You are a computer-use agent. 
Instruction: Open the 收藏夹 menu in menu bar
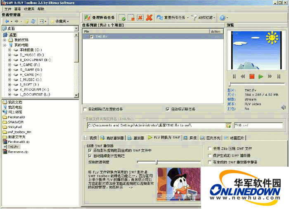coord(29,9)
